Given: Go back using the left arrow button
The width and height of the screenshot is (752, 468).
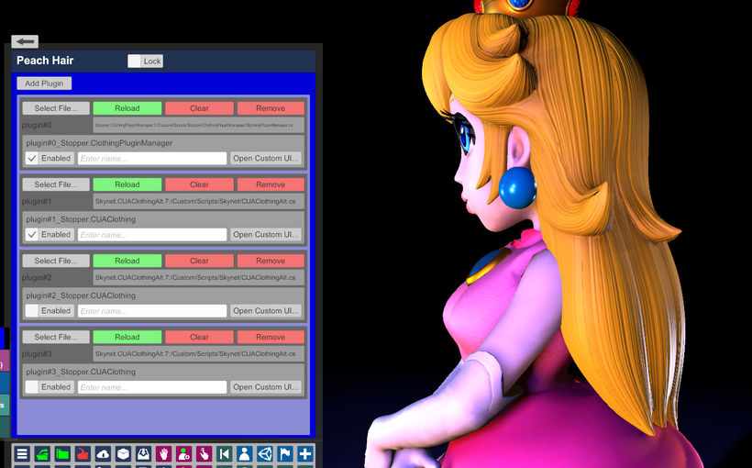Looking at the screenshot, I should (x=25, y=42).
